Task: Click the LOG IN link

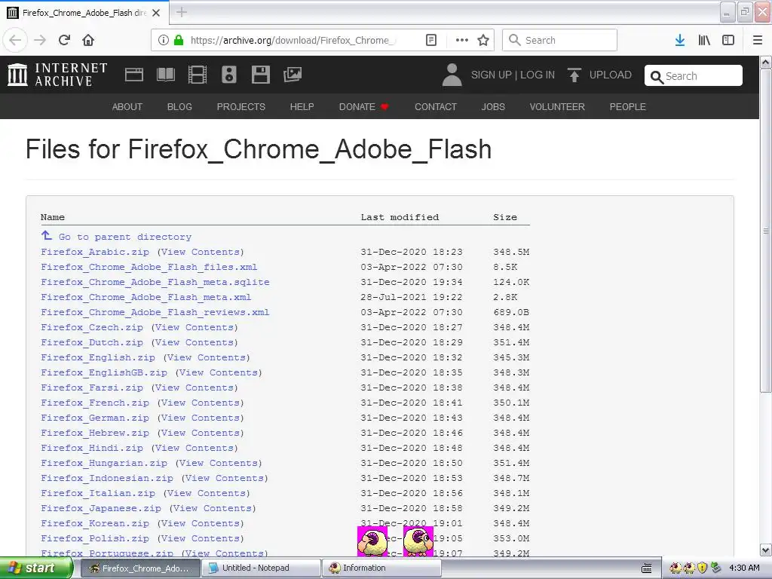Action: (x=538, y=75)
